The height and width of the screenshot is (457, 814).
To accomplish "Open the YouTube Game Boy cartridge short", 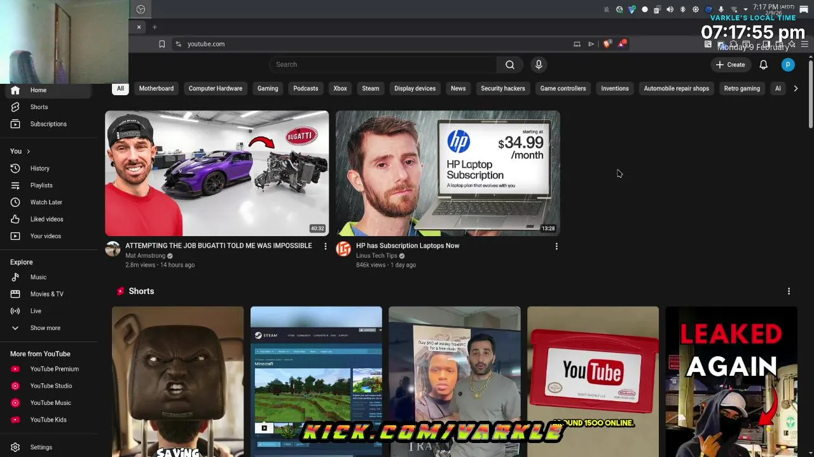I will coord(593,381).
